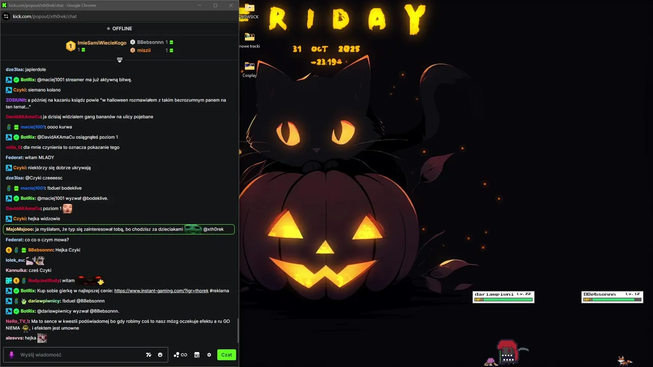Open the nowe tracki desktop folder icon
This screenshot has width=653, height=367.
(x=249, y=40)
